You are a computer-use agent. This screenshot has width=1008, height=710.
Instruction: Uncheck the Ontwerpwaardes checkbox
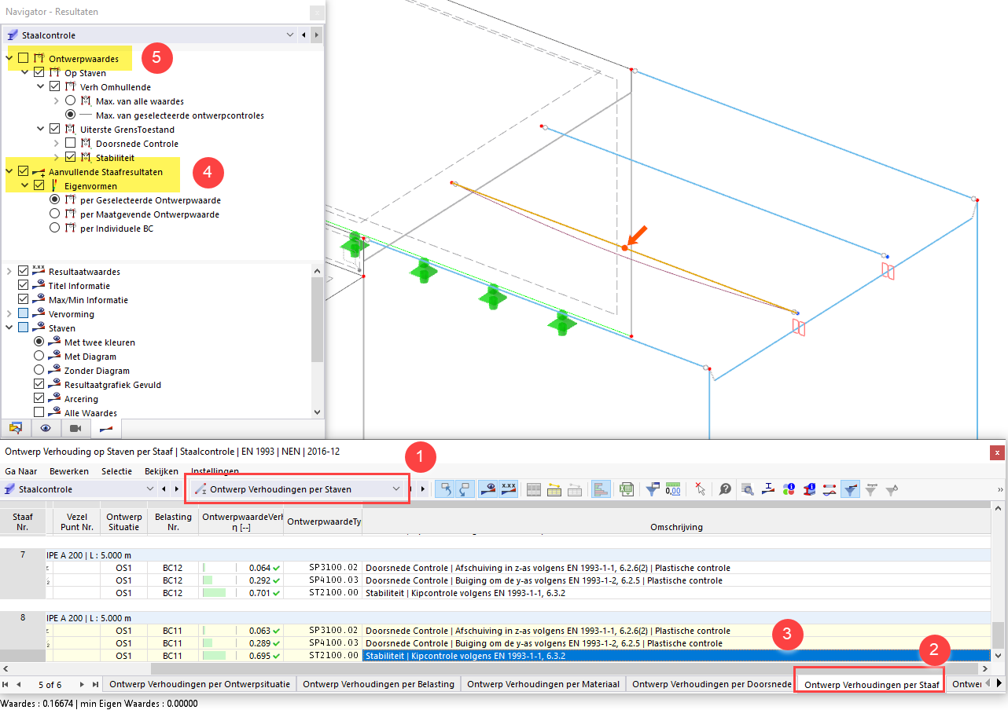coord(22,58)
